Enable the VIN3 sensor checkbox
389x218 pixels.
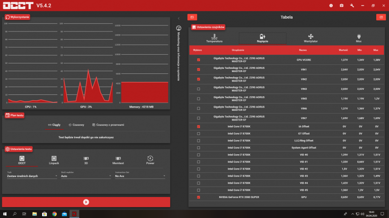tap(198, 88)
